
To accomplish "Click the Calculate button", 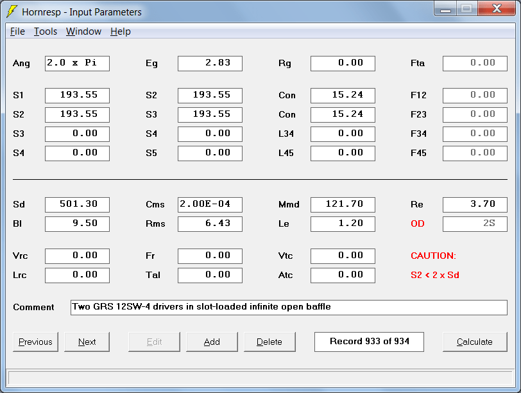I will point(475,342).
